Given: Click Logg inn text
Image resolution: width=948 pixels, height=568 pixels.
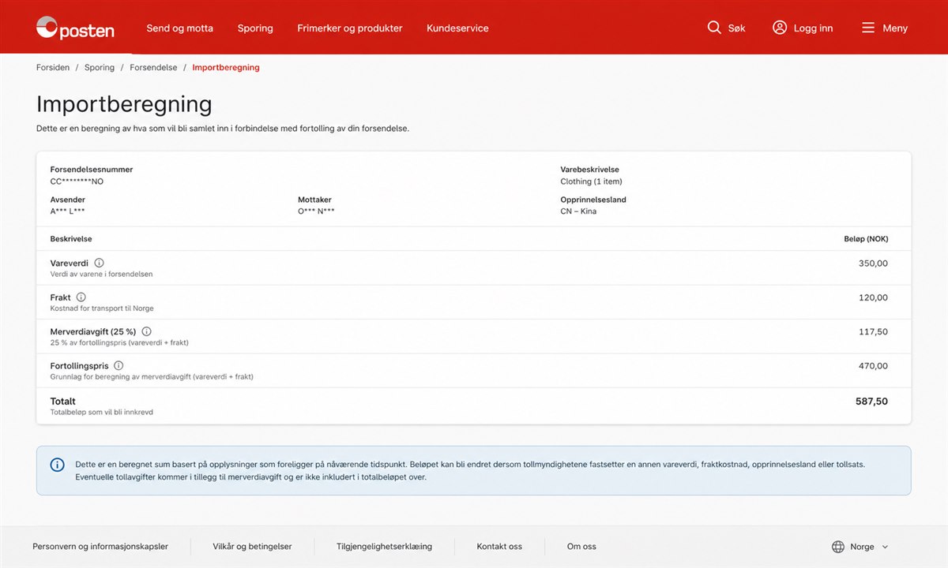Looking at the screenshot, I should 813,28.
